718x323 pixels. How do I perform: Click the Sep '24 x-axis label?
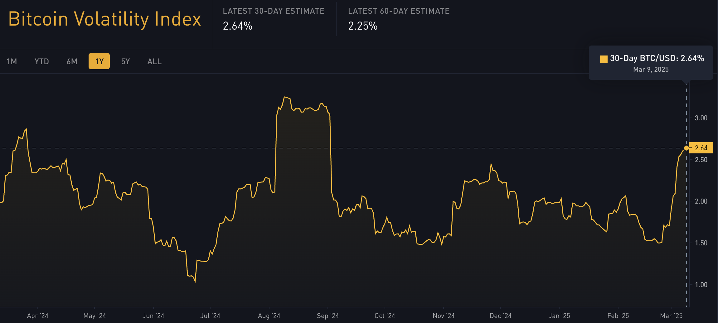328,316
